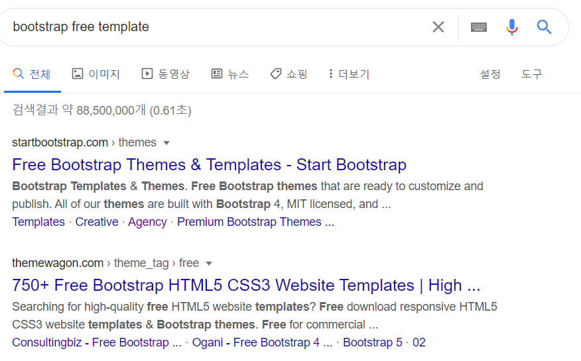
Task: Open 설정 settings menu
Action: 490,74
